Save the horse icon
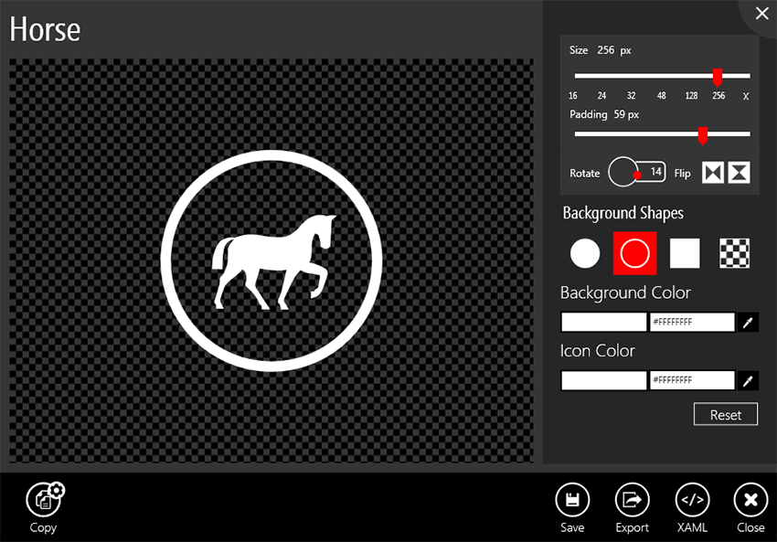Screen dimensions: 777x542 pyautogui.click(x=572, y=500)
